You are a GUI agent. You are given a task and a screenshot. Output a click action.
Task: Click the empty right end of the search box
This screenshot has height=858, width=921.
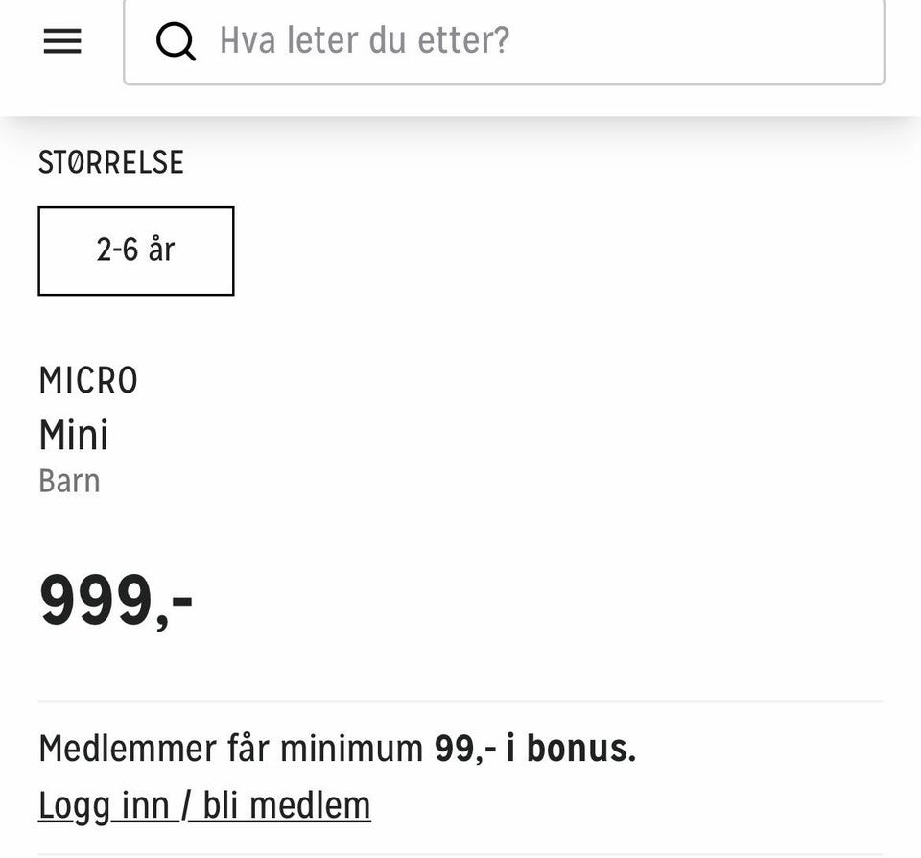click(764, 41)
